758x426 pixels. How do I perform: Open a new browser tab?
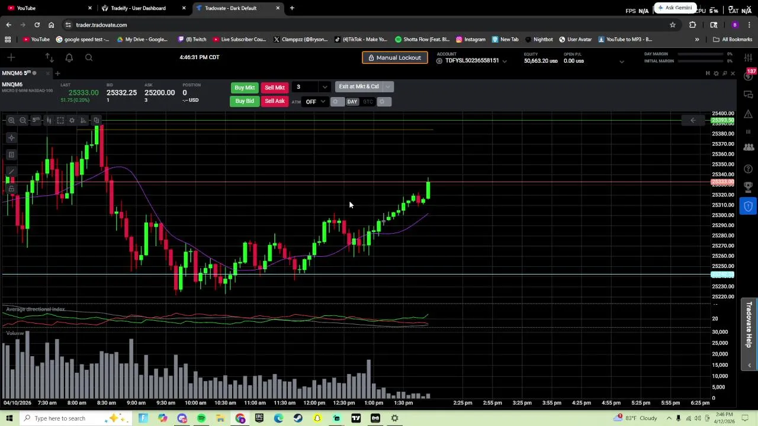click(x=292, y=8)
